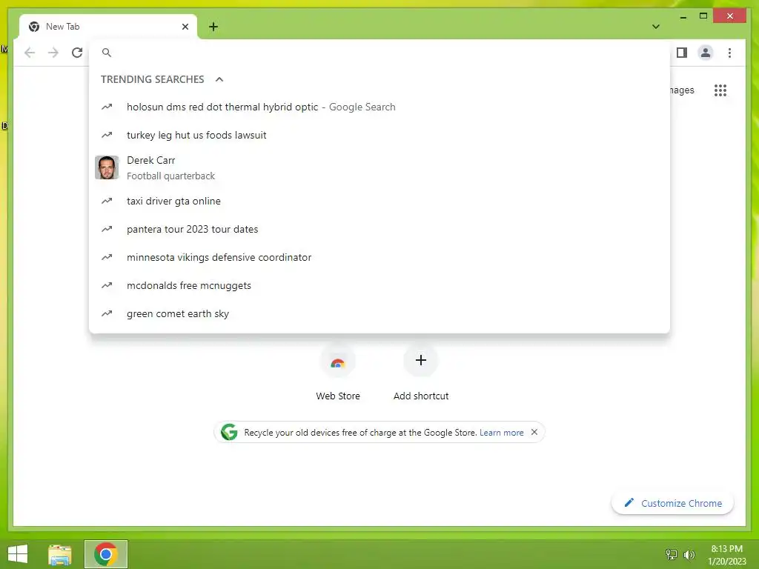Click trending arrow icon beside mcdonalds free mcnuggets
759x569 pixels.
pos(107,285)
